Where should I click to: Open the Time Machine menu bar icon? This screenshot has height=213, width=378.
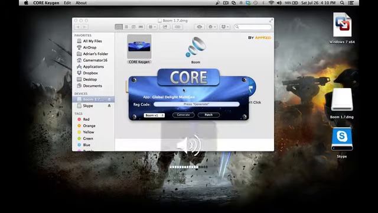255,3
